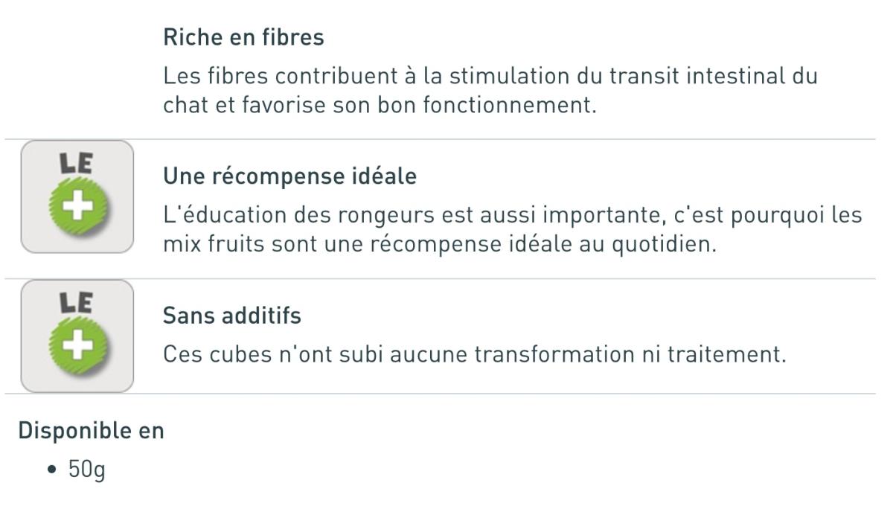Click the "LE" letters in the "Sans additifs" badge
This screenshot has height=512, width=893.
point(77,303)
